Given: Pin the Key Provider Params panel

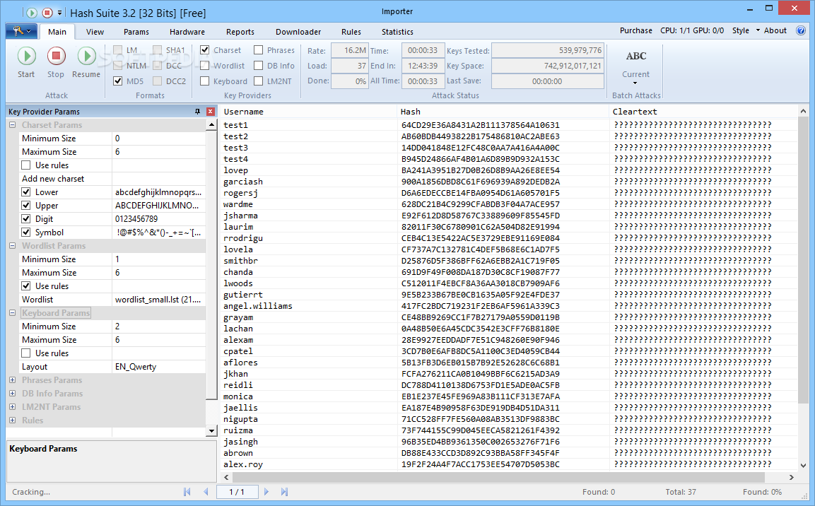Looking at the screenshot, I should pos(197,112).
